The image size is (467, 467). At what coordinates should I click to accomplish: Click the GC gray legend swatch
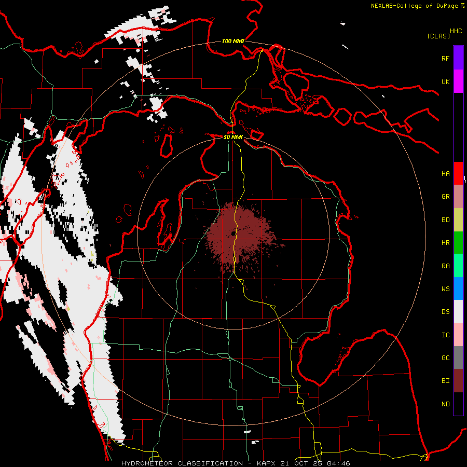click(458, 358)
